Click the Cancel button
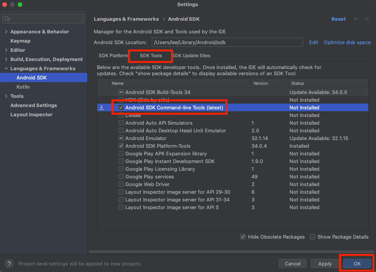Viewport: 376px width, 272px height. (293, 264)
